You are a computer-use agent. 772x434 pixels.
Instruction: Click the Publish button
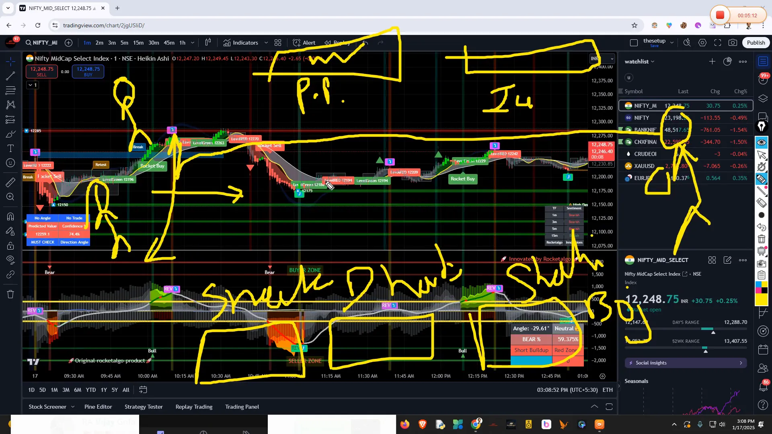tap(756, 43)
